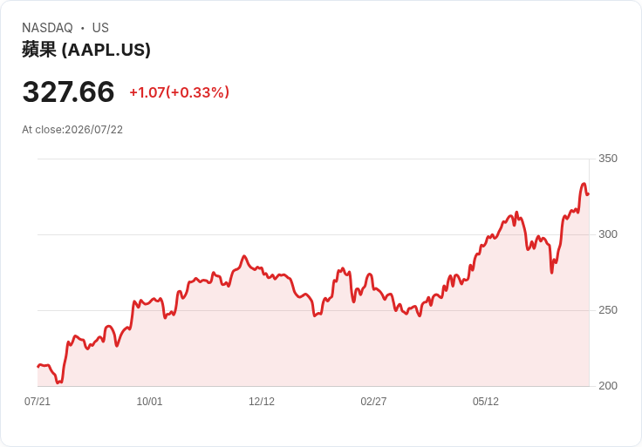Image resolution: width=642 pixels, height=447 pixels.
Task: Click the 250 price axis label
Action: tap(608, 310)
